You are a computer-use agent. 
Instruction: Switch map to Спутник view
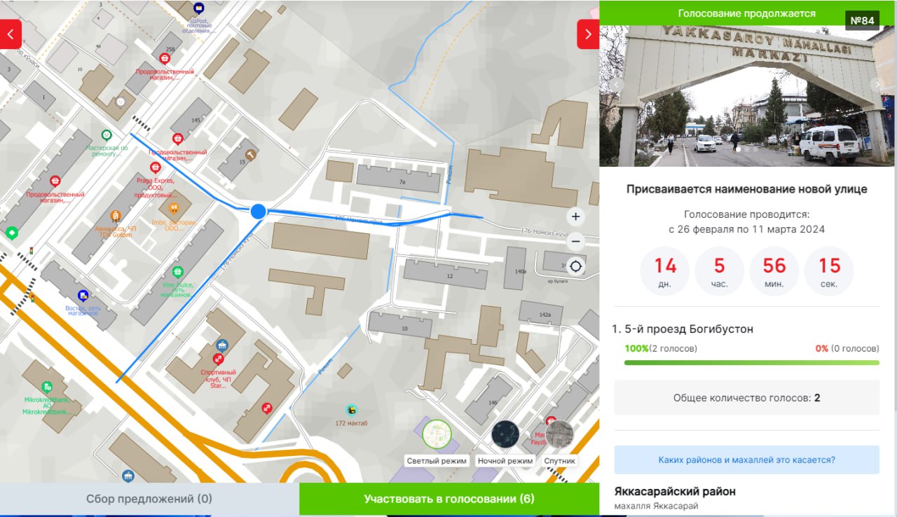(559, 434)
